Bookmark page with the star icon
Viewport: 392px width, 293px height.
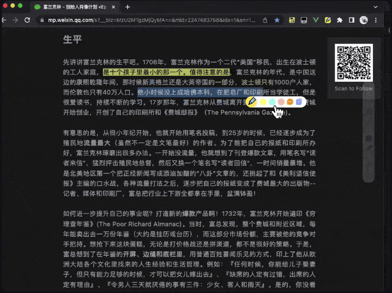pyautogui.click(x=277, y=20)
